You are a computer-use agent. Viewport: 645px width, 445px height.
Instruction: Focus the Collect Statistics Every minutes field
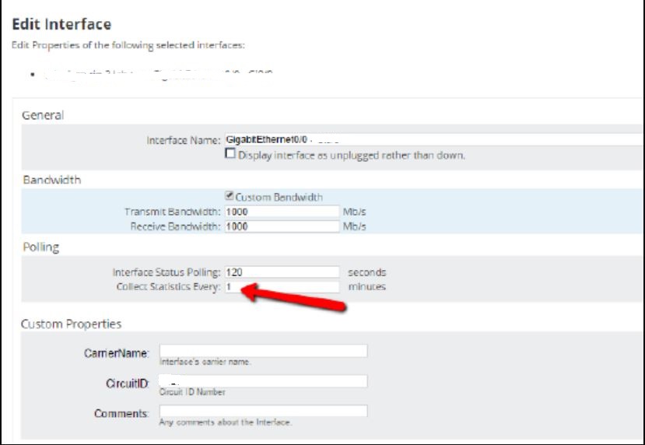click(x=282, y=286)
